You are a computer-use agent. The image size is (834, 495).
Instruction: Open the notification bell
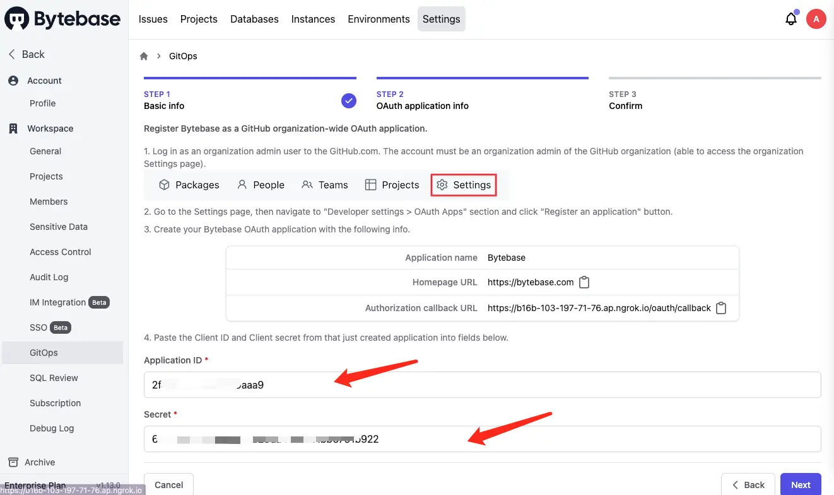pyautogui.click(x=791, y=19)
